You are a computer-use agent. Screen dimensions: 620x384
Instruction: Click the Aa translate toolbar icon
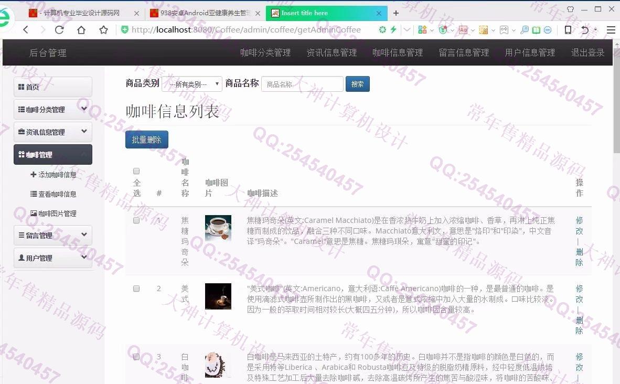(x=463, y=30)
